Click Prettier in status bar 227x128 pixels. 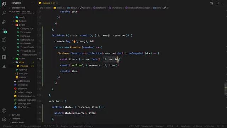pos(209,126)
